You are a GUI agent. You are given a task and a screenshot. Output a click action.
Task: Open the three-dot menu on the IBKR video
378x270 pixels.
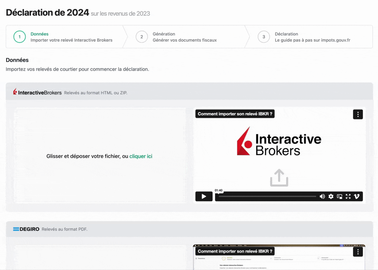[358, 114]
